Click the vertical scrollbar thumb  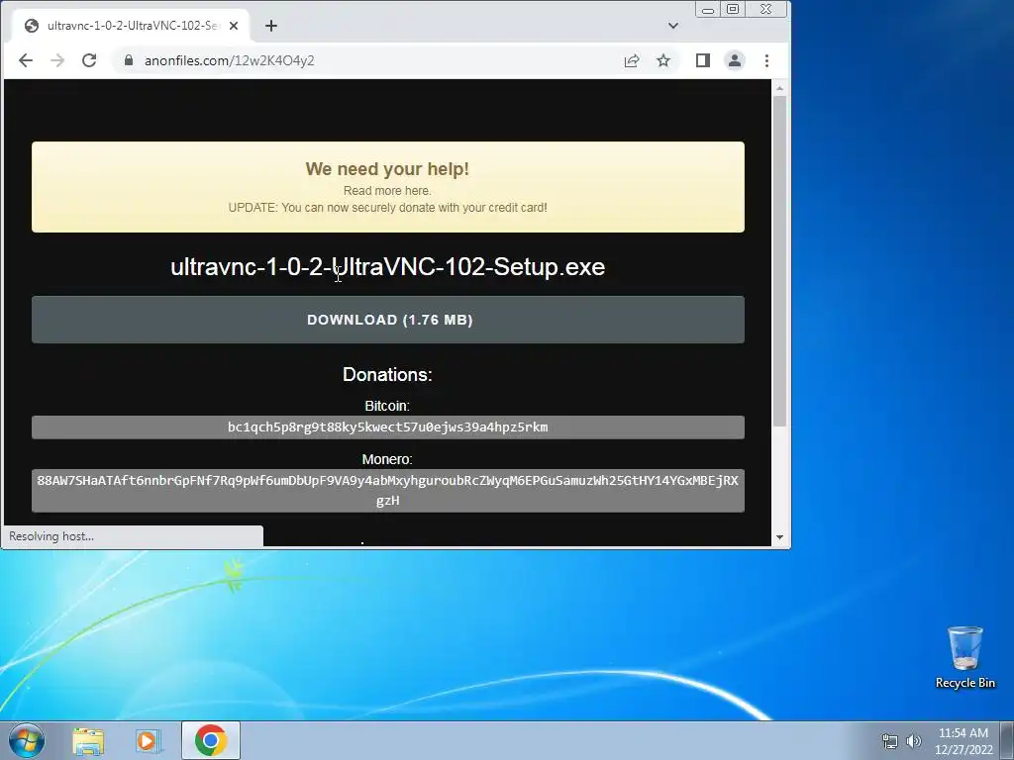point(780,261)
